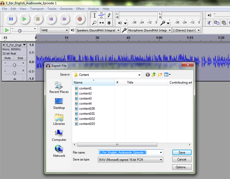The image size is (230, 179).
Task: Click the red Record button
Action: [80, 19]
